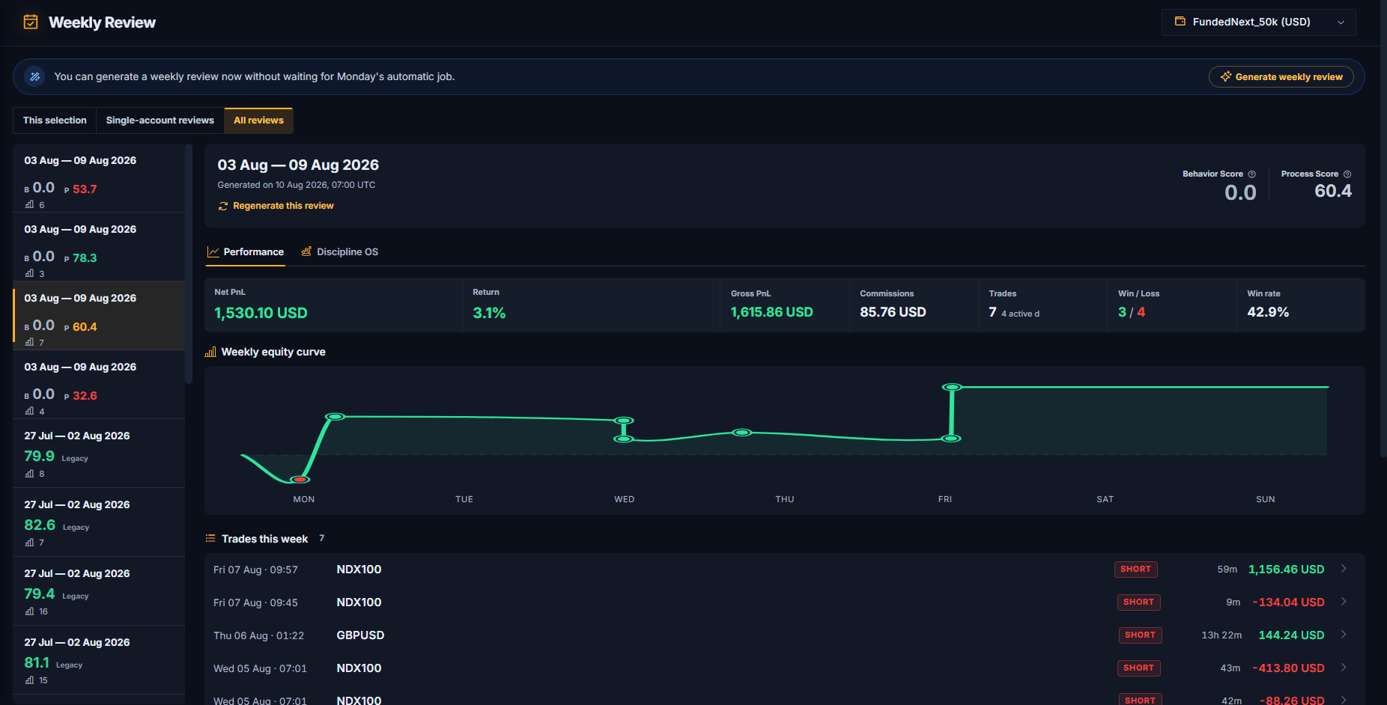1387x705 pixels.
Task: Click the wallet icon in account selector
Action: [x=1180, y=22]
